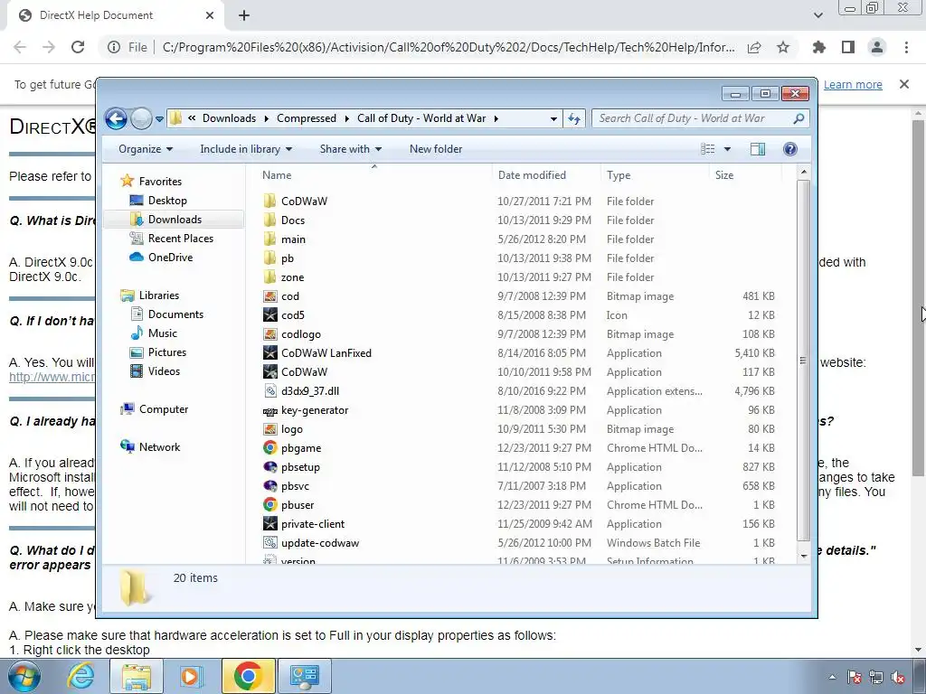Open Recent Places in sidebar
926x694 pixels.
(x=181, y=239)
